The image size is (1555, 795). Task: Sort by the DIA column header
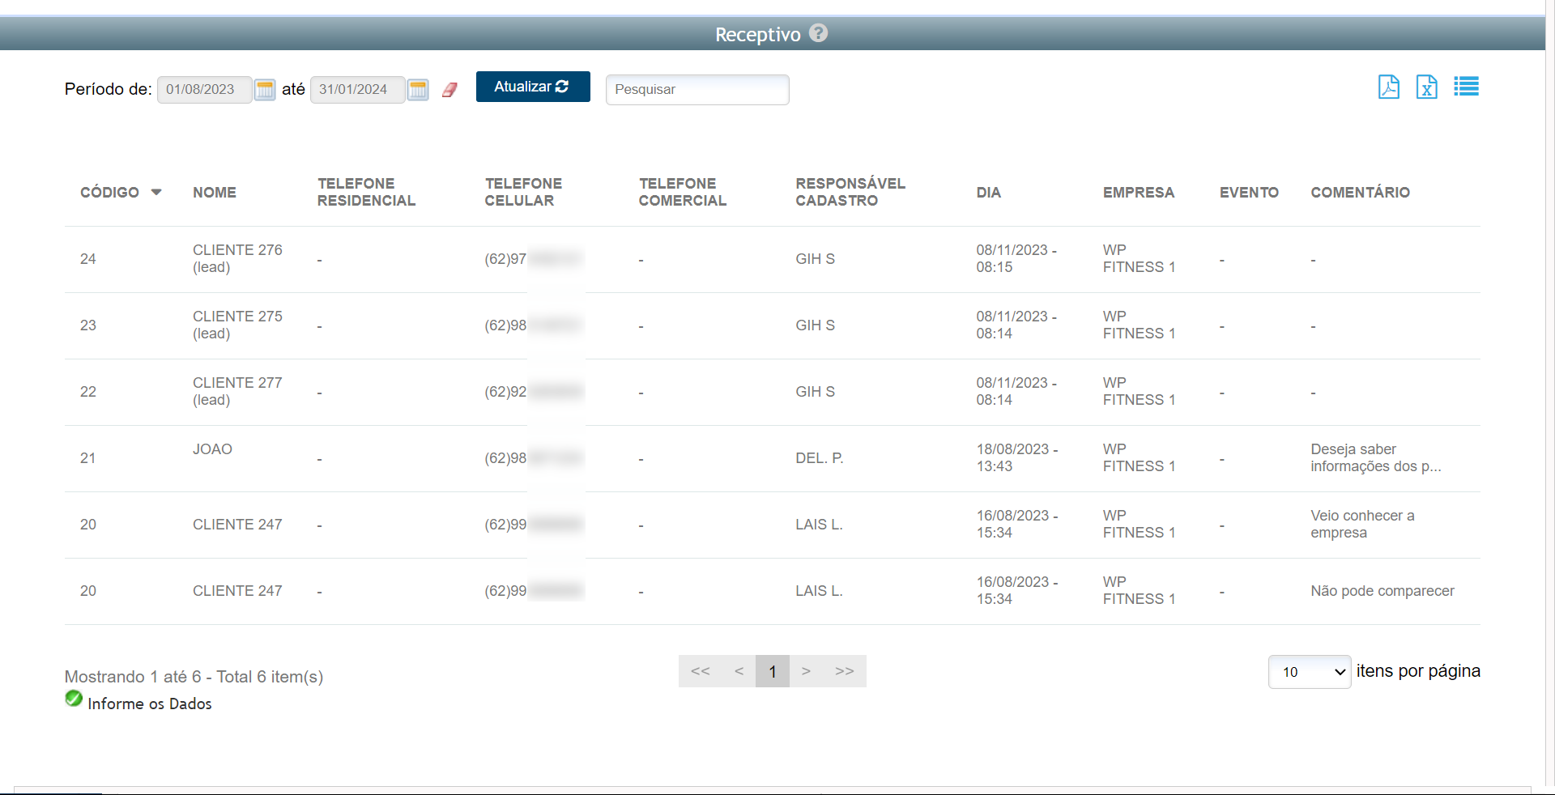(988, 193)
